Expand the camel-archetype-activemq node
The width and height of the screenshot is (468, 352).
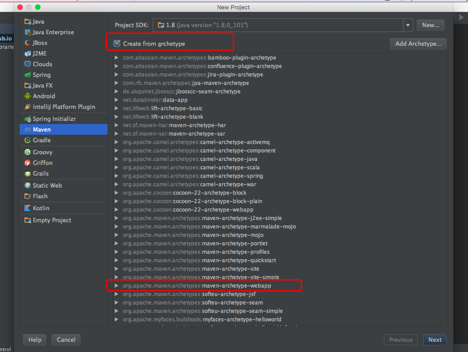[x=117, y=142]
